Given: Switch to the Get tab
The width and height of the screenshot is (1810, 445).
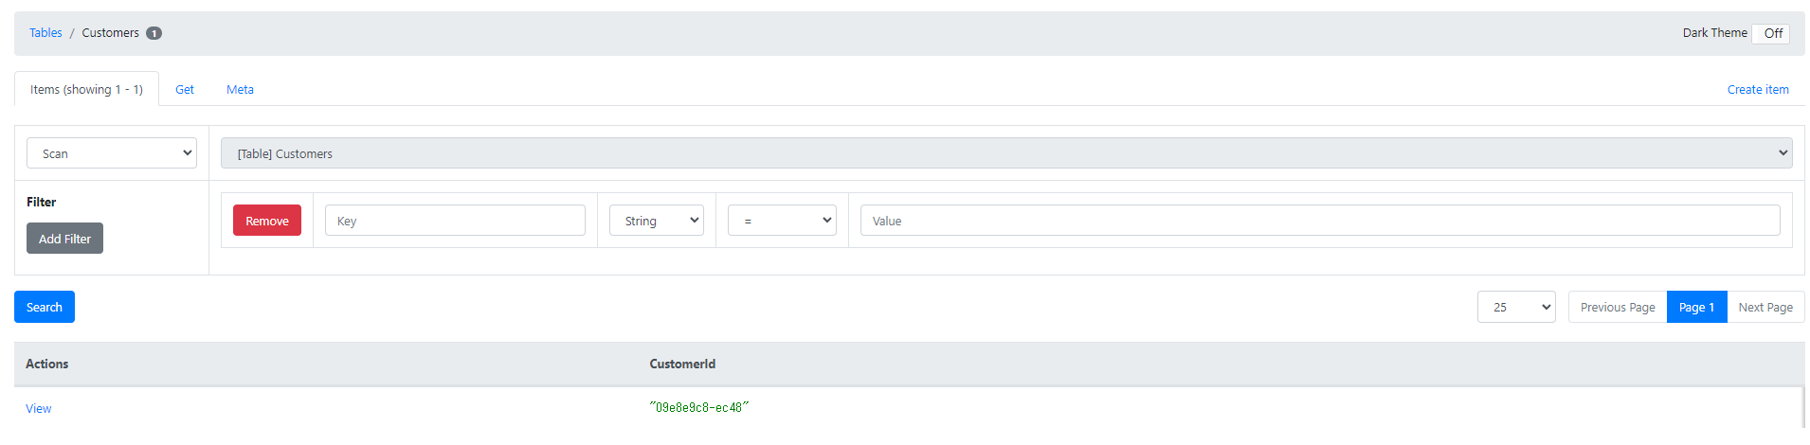Looking at the screenshot, I should (185, 89).
